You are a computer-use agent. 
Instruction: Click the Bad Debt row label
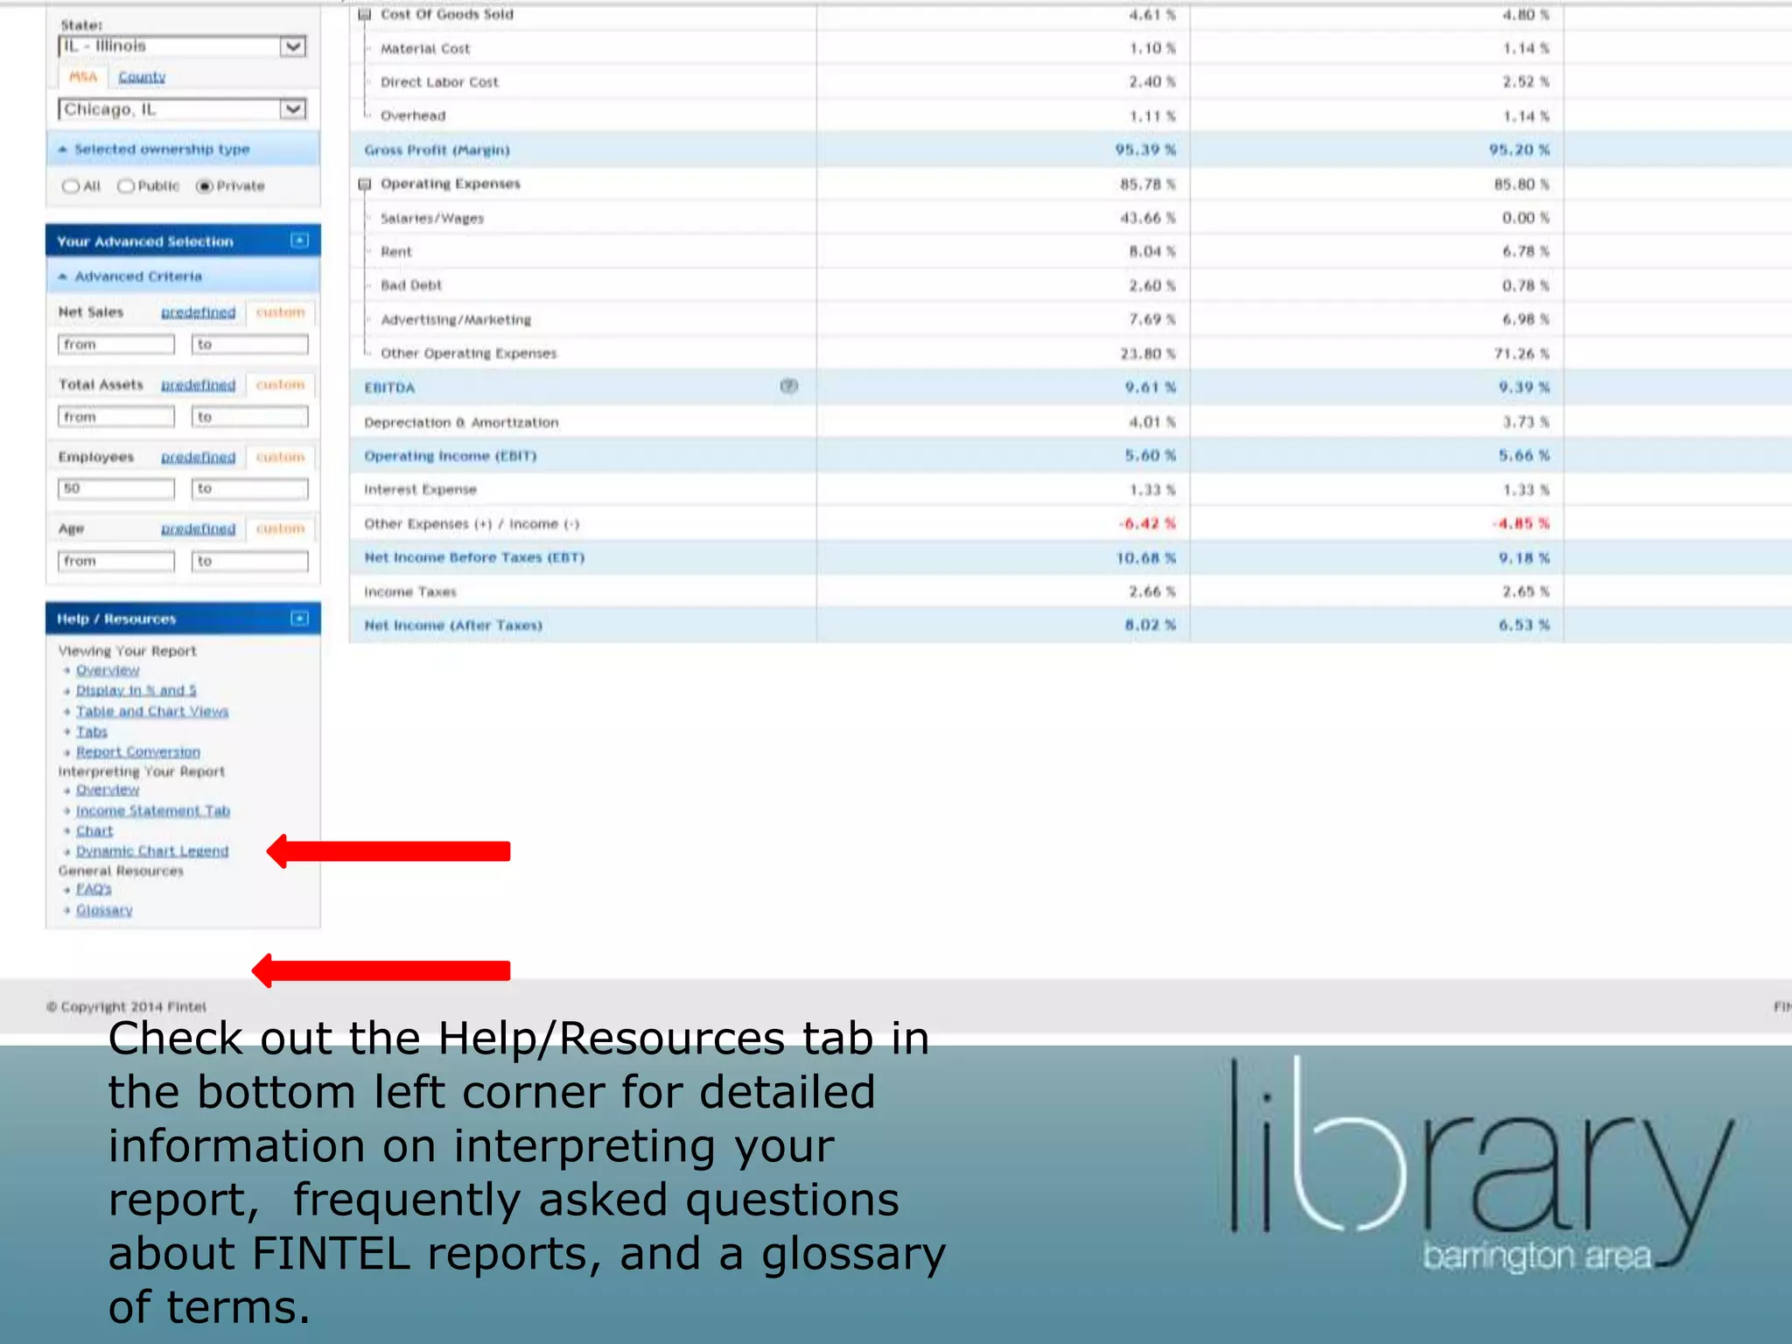point(411,285)
